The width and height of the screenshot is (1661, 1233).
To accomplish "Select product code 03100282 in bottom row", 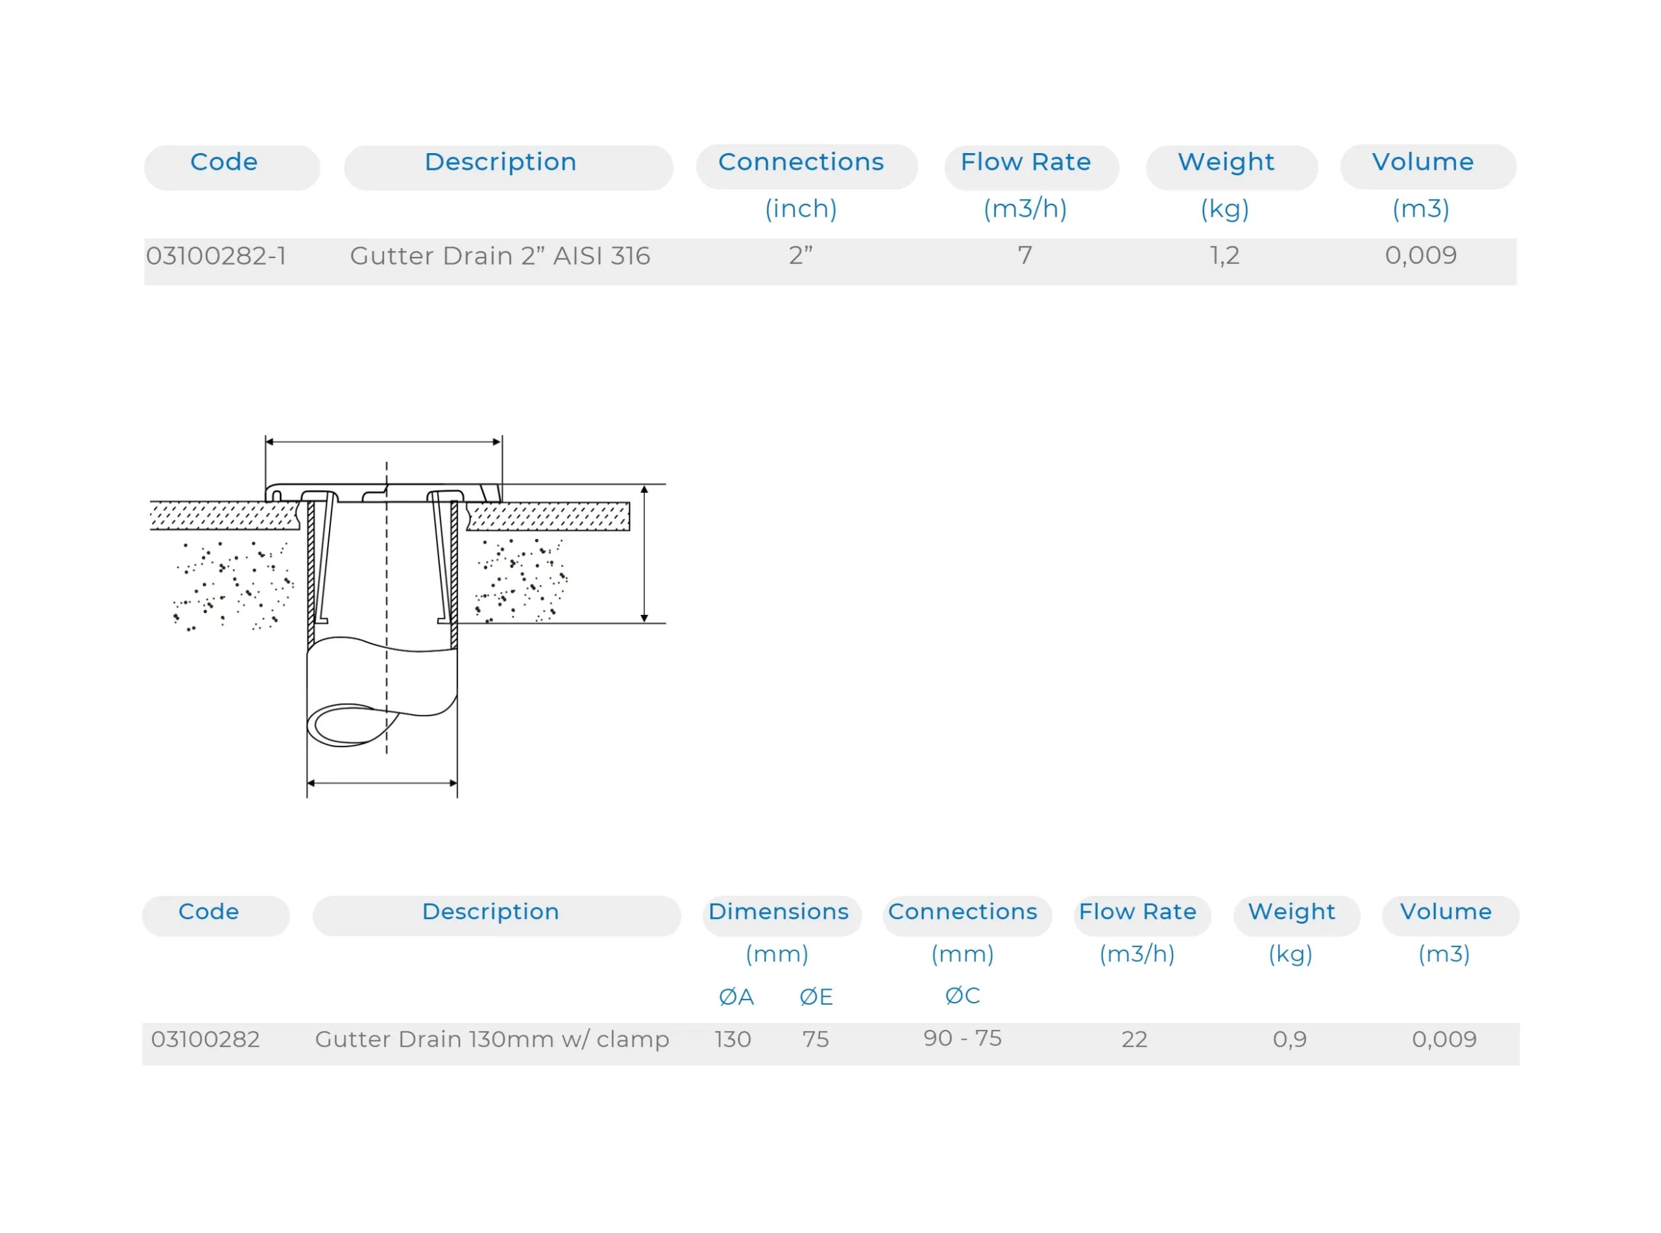I will (205, 1039).
